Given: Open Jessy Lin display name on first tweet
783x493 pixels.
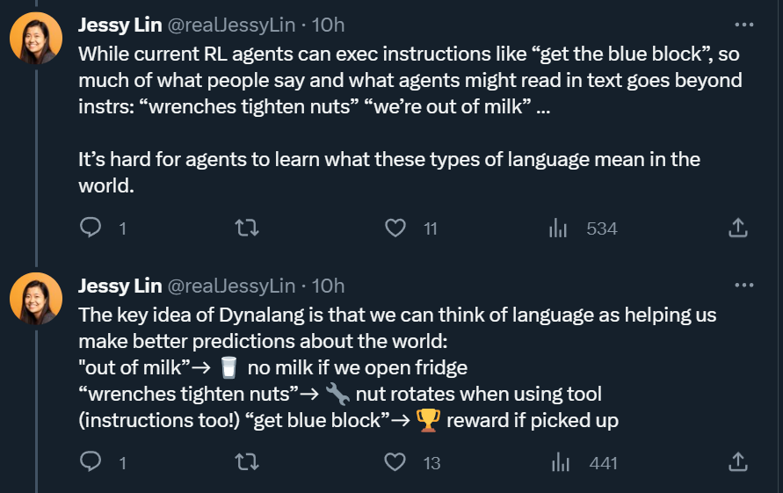Looking at the screenshot, I should pos(120,25).
